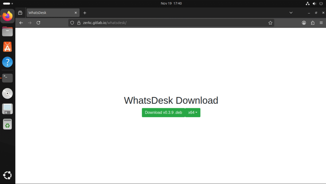
Task: Click the Firefox account profile icon
Action: click(304, 23)
